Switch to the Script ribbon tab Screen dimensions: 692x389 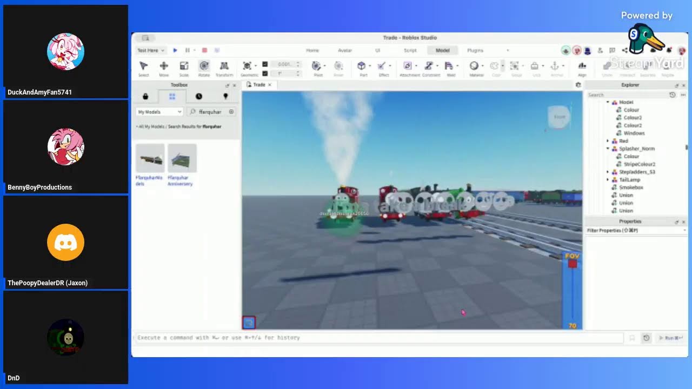(x=410, y=50)
